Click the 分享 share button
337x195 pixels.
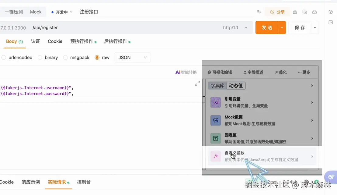click(x=277, y=12)
